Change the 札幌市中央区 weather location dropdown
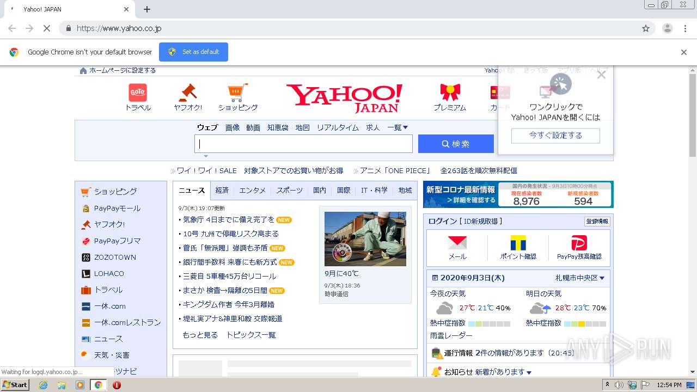The image size is (697, 392). click(x=580, y=278)
